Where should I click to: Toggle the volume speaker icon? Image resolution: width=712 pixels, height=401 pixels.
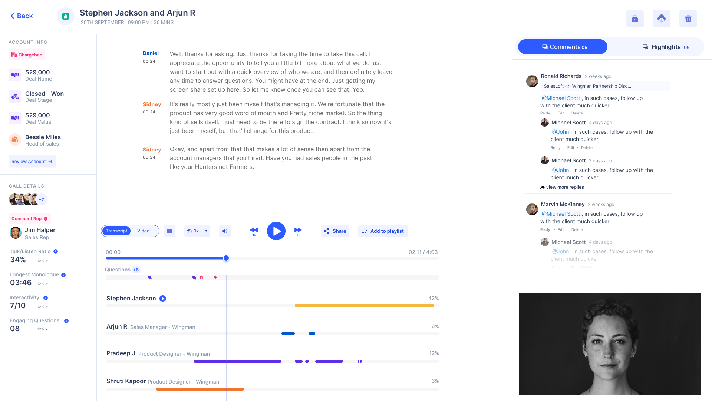[225, 231]
